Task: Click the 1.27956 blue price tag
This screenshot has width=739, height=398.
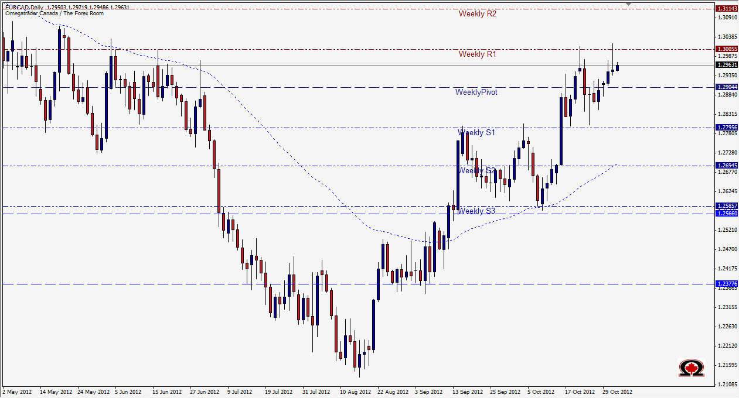Action: tap(727, 127)
